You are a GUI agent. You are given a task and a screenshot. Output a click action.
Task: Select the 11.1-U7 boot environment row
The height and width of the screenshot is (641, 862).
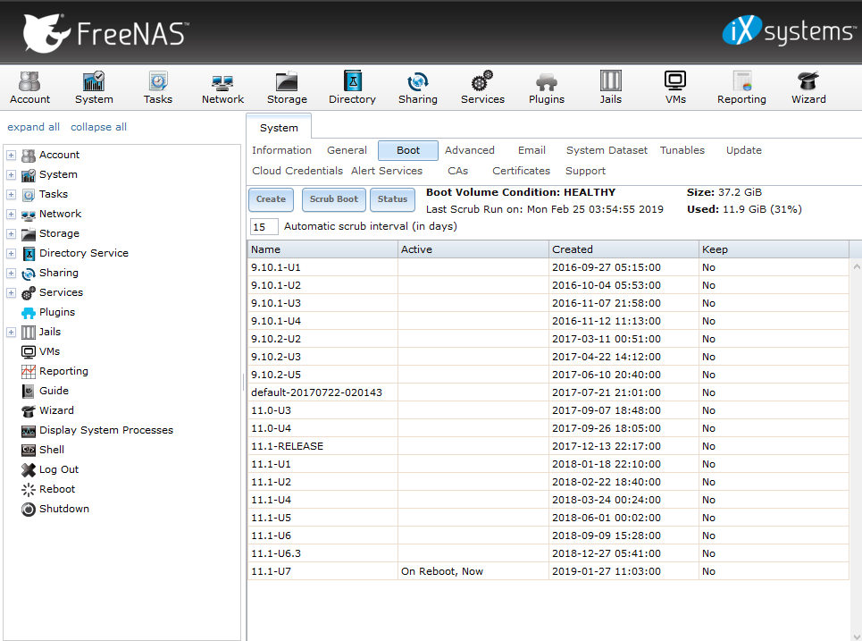548,571
